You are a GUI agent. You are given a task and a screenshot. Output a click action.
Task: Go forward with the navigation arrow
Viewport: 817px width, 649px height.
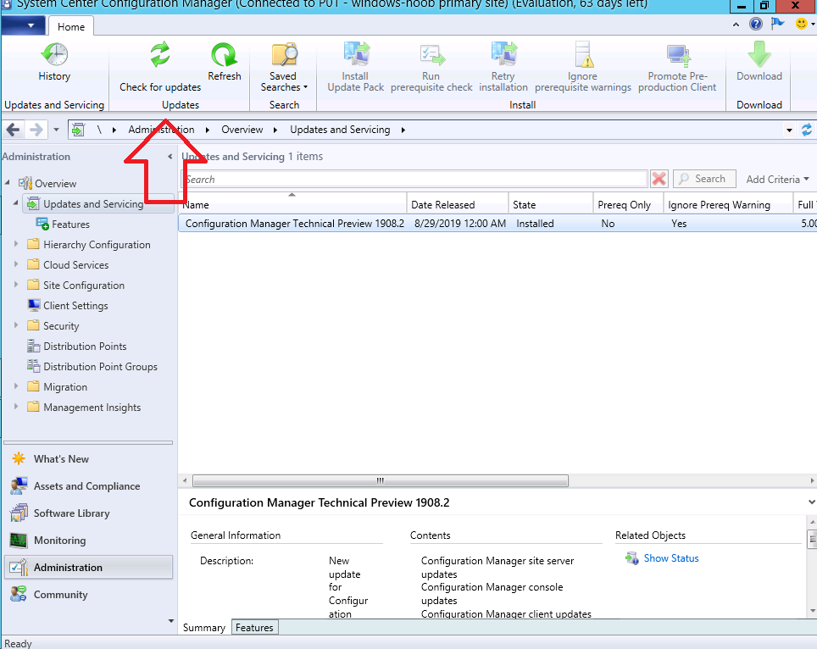(36, 130)
